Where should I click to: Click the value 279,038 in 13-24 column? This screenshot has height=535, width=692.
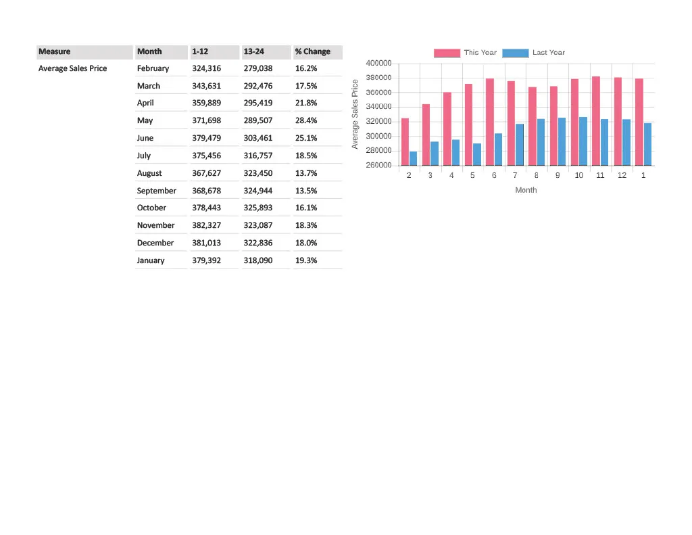click(258, 68)
